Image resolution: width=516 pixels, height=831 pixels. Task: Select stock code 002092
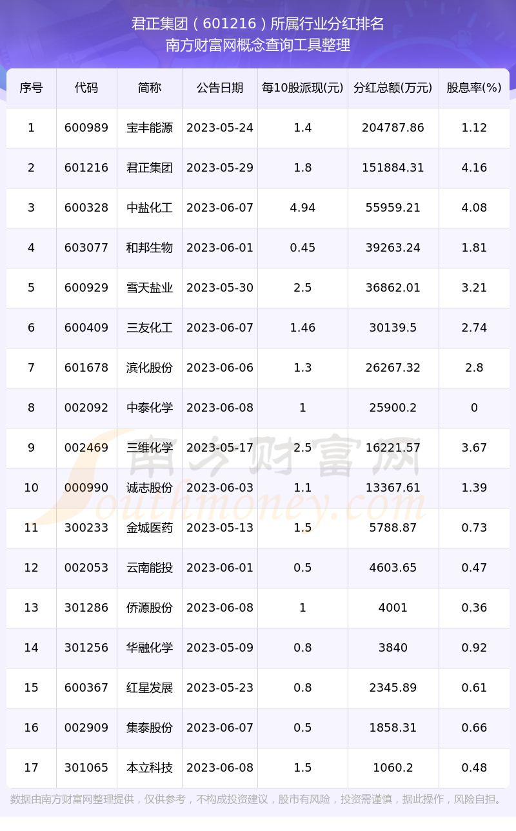pos(86,408)
